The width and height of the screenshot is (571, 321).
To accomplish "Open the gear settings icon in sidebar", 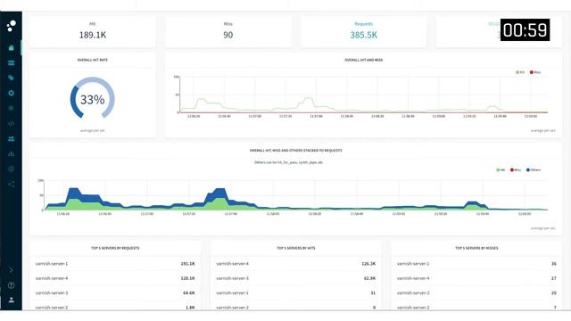I will click(x=12, y=93).
